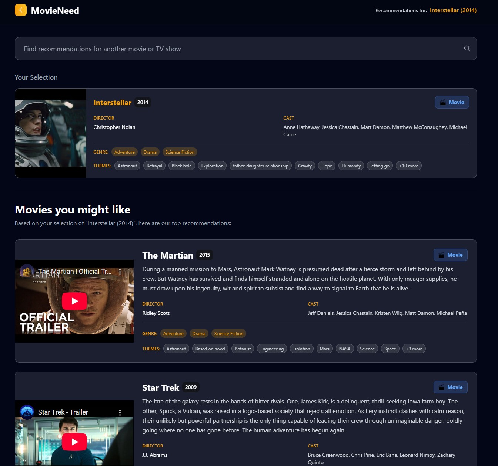Screen dimensions: 498x466
Task: Select the father-daughter relationship theme
Action: point(260,166)
